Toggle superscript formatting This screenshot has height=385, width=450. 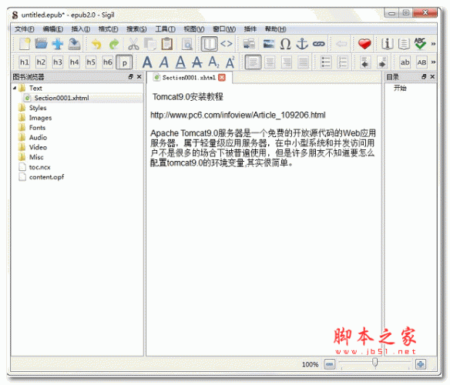[230, 62]
